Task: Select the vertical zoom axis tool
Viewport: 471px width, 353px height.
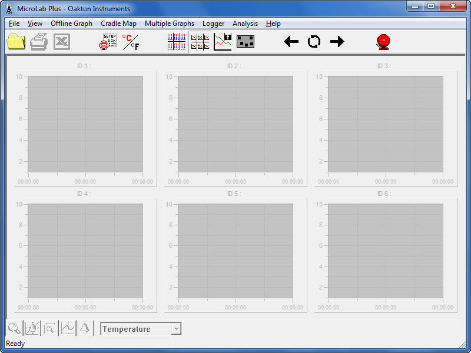Action: [x=49, y=328]
